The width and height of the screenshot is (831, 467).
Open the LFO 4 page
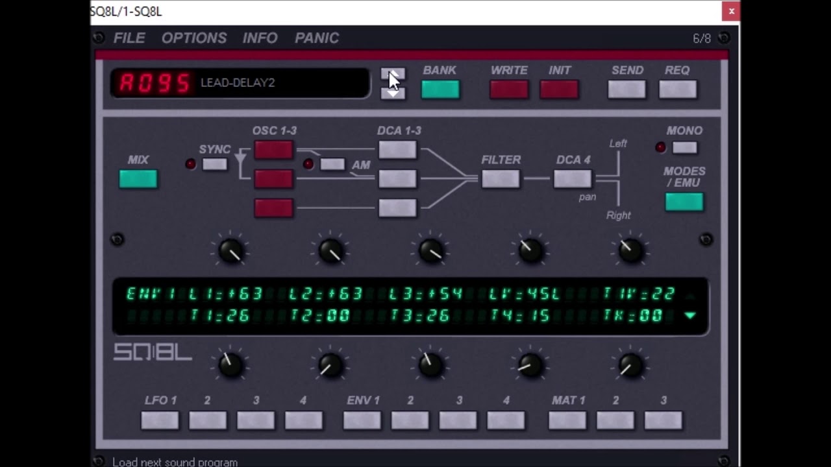[303, 420]
